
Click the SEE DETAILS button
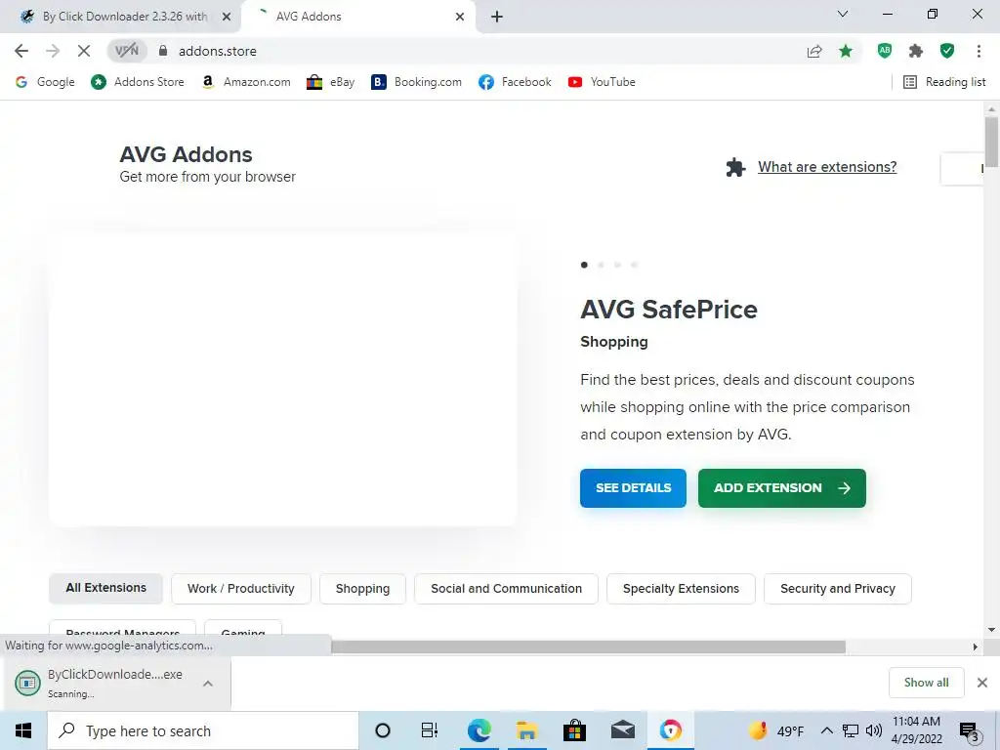(x=633, y=488)
